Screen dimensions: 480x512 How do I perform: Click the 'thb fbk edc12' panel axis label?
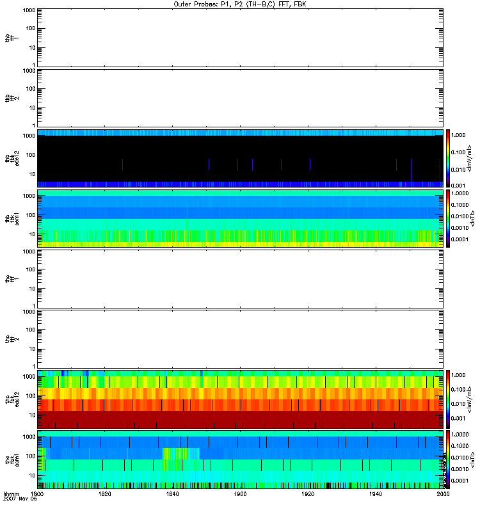pos(12,158)
